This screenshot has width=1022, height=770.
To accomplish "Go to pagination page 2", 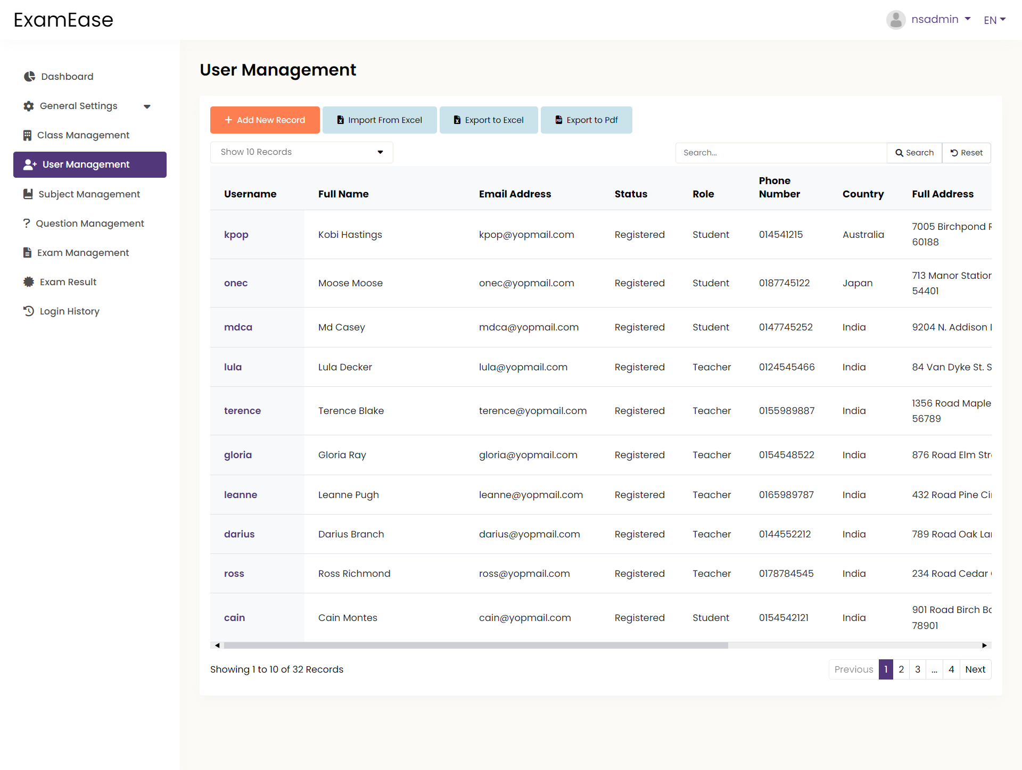I will tap(901, 669).
